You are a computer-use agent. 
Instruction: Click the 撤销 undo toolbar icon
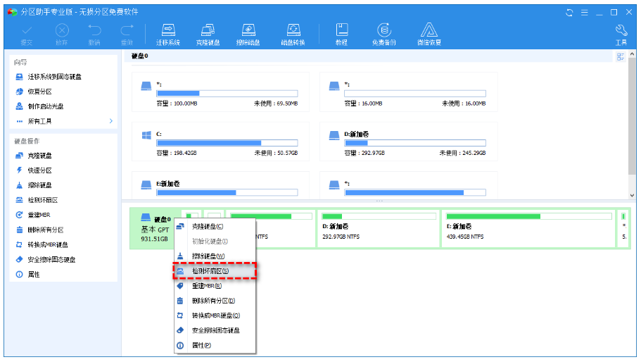94,35
